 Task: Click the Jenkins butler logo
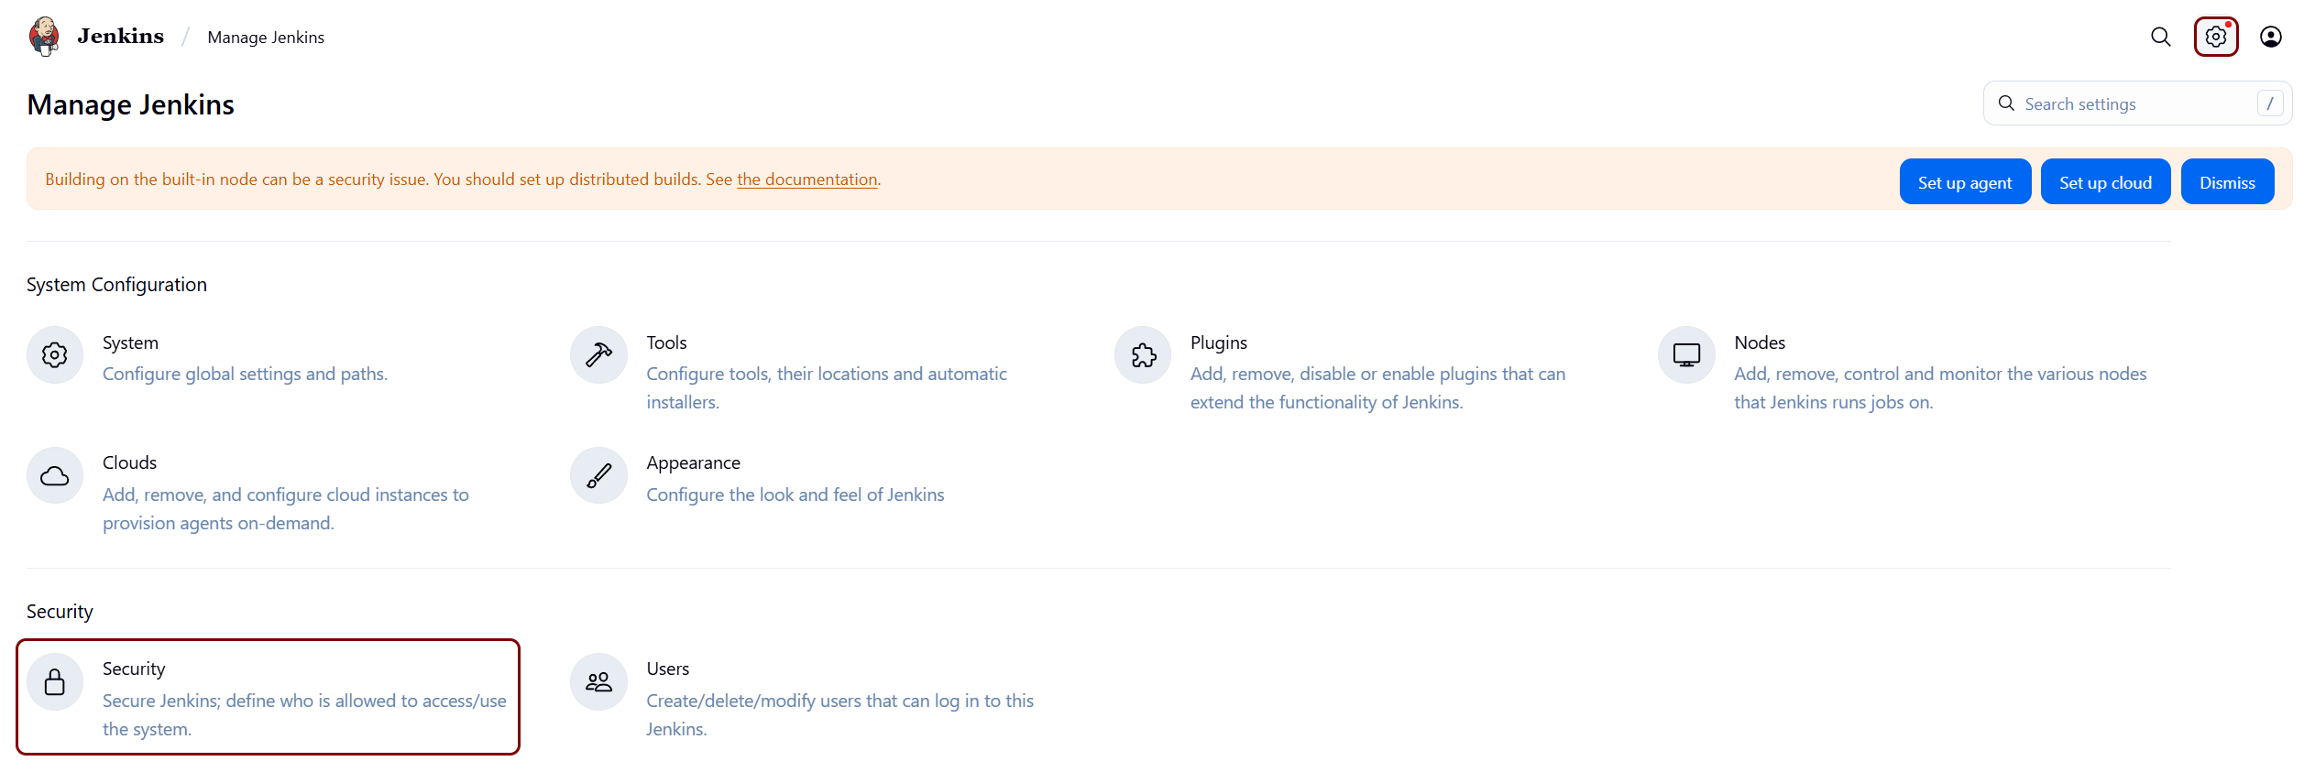click(44, 37)
